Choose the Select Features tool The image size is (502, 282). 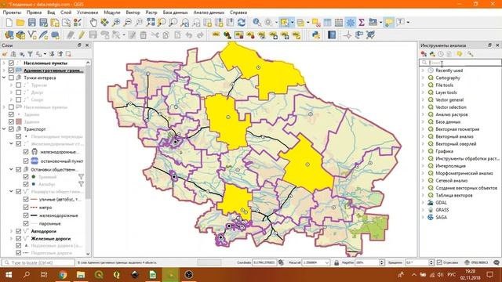284,23
